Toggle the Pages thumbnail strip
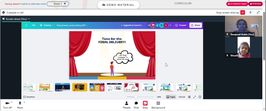The height and width of the screenshot is (111, 266). point(171,97)
